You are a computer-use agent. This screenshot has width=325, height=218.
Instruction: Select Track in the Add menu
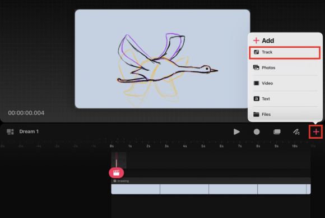coord(285,52)
